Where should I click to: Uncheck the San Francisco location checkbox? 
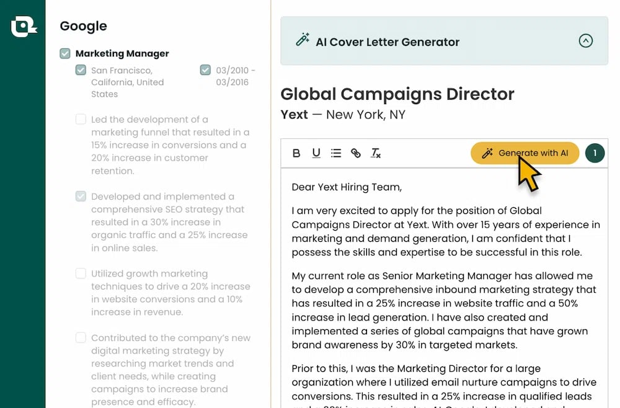pyautogui.click(x=81, y=70)
